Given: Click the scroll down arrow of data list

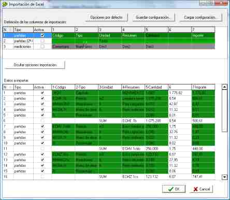Looking at the screenshot, I should coord(224,177).
